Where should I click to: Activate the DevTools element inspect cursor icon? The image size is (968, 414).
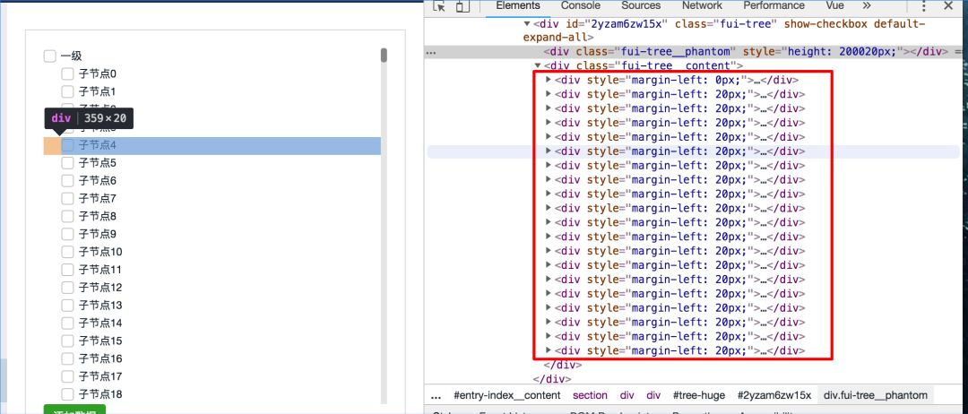pyautogui.click(x=439, y=6)
